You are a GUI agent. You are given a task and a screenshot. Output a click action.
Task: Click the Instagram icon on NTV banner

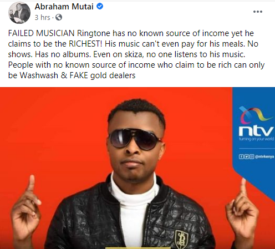[x=252, y=157]
